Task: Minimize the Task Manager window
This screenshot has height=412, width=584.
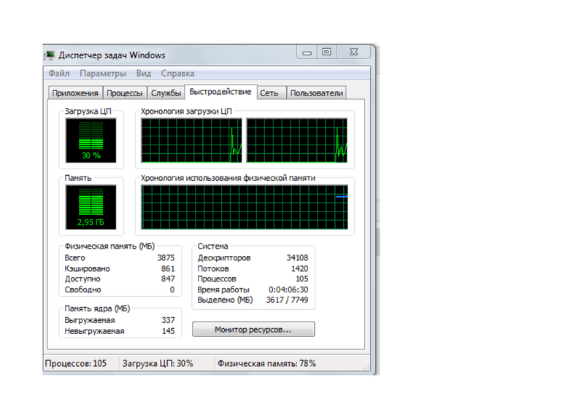Action: 306,53
